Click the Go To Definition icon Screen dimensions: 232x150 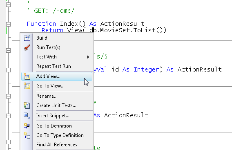27,126
